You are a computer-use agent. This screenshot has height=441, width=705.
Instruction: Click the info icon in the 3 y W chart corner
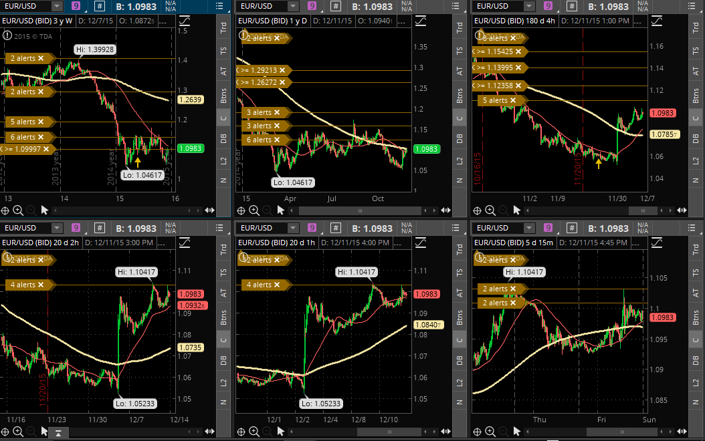7,35
